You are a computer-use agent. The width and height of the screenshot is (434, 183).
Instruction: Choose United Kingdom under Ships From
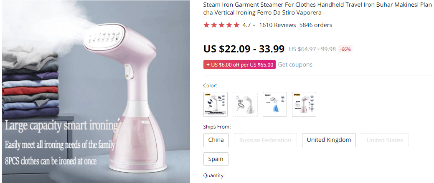[329, 140]
